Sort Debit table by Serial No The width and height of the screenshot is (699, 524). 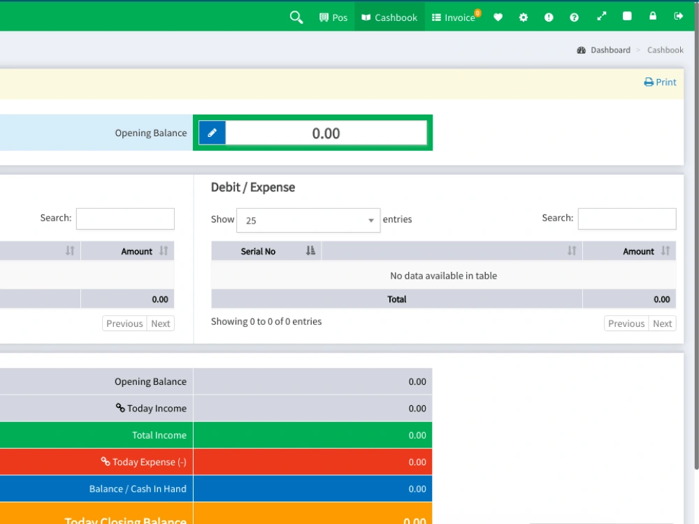click(x=266, y=251)
